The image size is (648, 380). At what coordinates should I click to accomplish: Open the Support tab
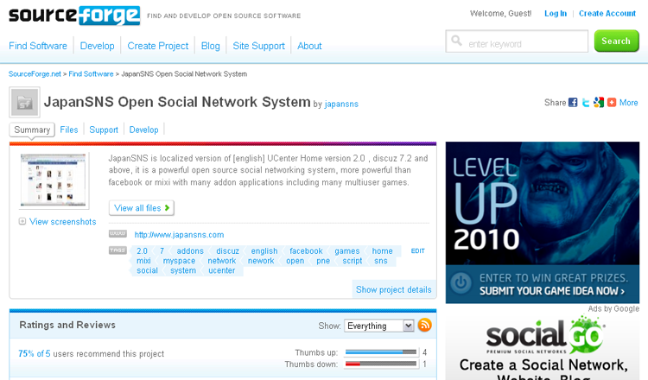(104, 130)
